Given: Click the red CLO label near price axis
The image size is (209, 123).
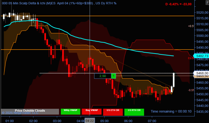Looking at the screenshot, I should (191, 58).
